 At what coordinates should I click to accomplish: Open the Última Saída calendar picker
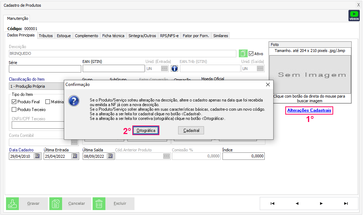click(110, 156)
